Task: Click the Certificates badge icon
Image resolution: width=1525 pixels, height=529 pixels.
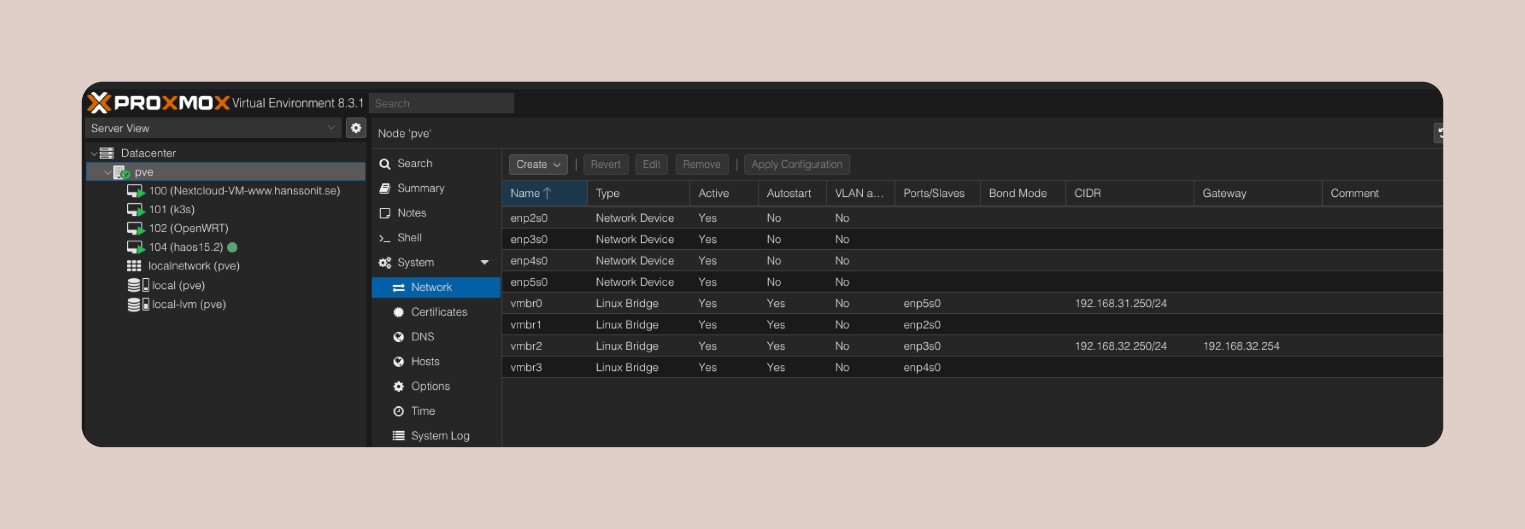Action: [398, 313]
